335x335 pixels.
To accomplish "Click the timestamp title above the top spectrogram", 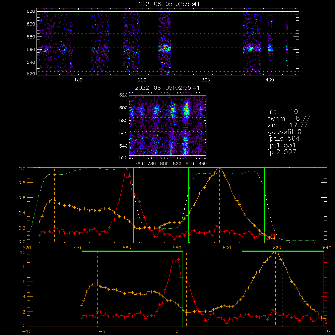I will coord(167,4).
